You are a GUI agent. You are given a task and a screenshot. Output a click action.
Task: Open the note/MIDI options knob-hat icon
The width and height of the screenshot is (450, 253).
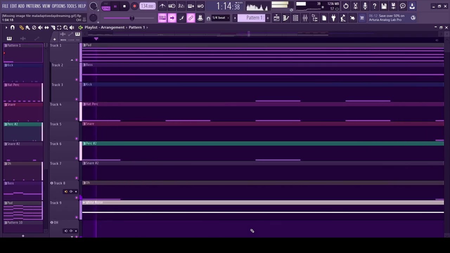[x=200, y=18]
